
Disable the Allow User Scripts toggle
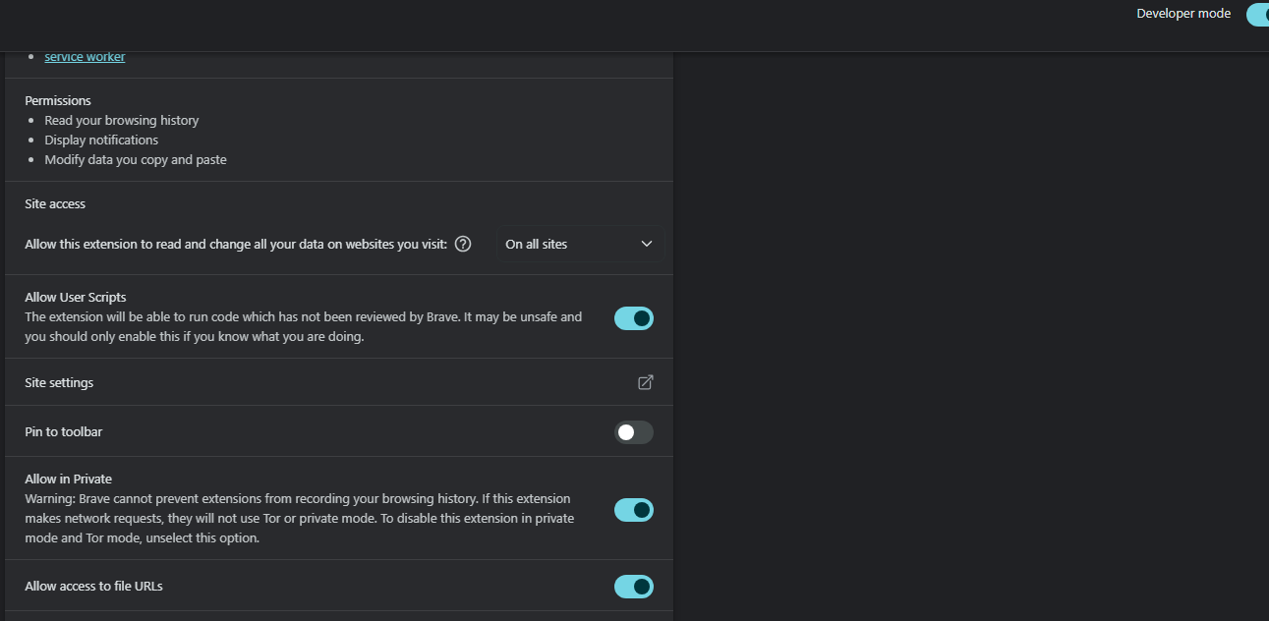[634, 318]
